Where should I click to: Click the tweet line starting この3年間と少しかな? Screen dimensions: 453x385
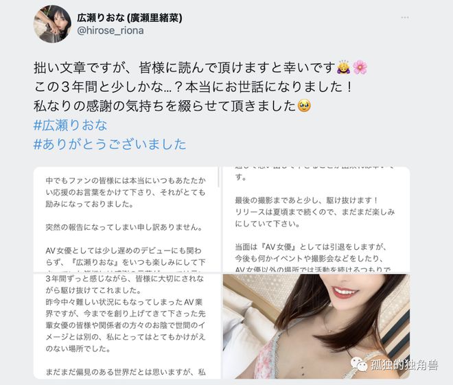tap(193, 86)
